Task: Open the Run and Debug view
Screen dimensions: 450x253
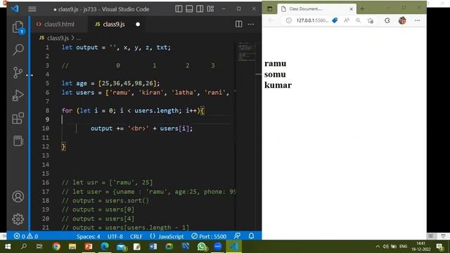Action: pyautogui.click(x=18, y=96)
